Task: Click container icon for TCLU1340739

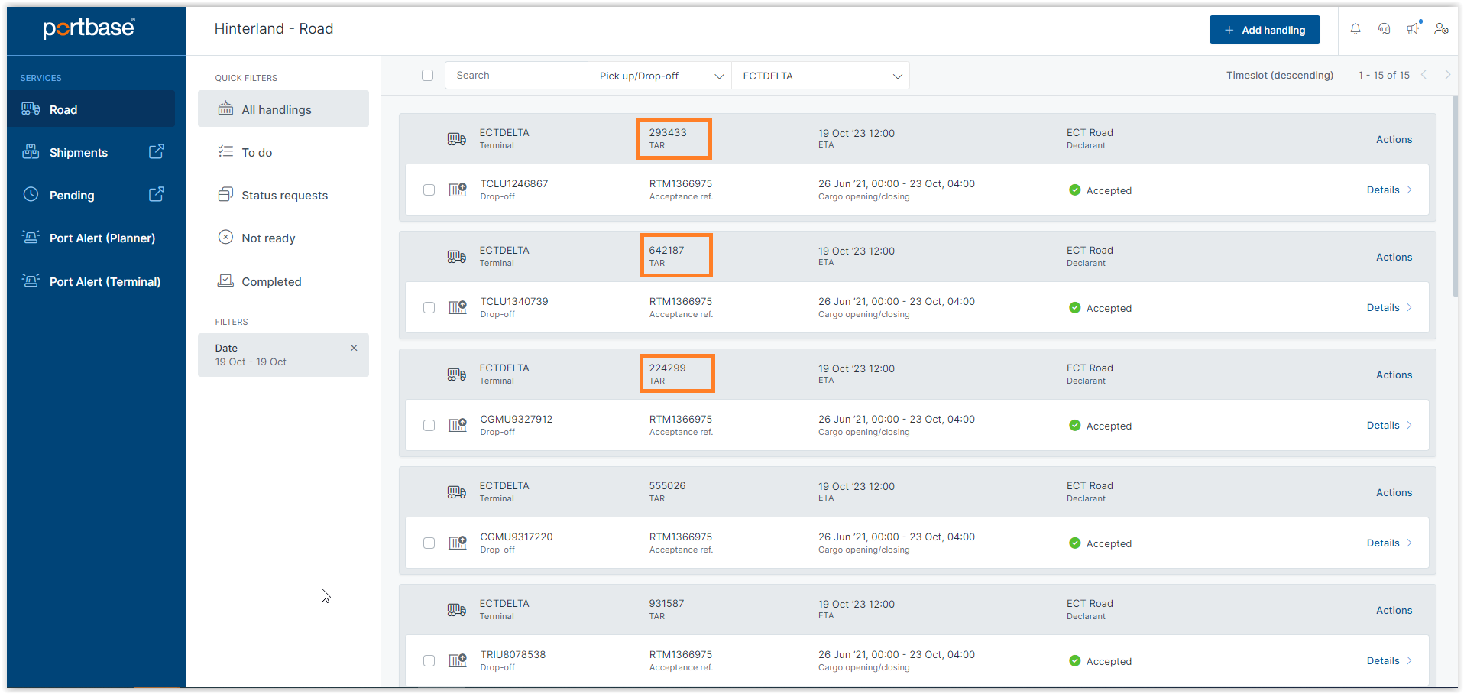Action: tap(457, 307)
